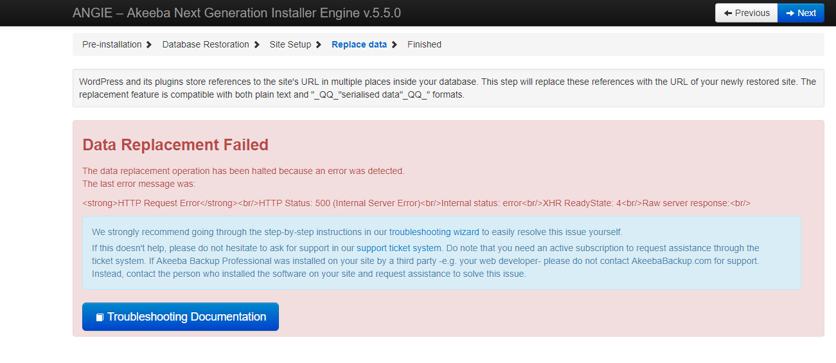Click the WordPress URL references description text

tap(448, 88)
